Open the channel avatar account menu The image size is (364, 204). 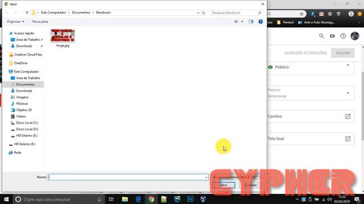click(x=355, y=36)
